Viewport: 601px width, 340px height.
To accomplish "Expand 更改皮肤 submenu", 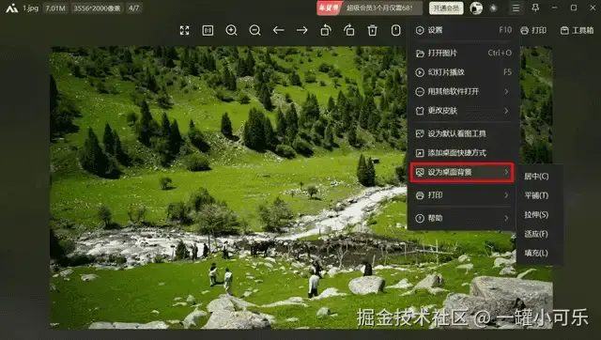I will pos(463,111).
